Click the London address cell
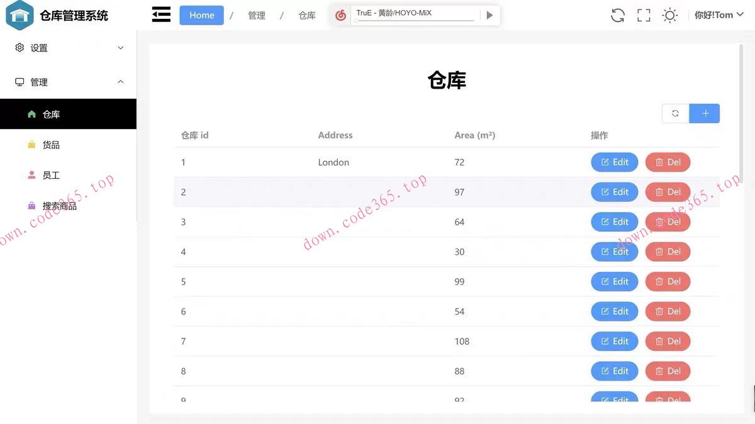 tap(333, 162)
